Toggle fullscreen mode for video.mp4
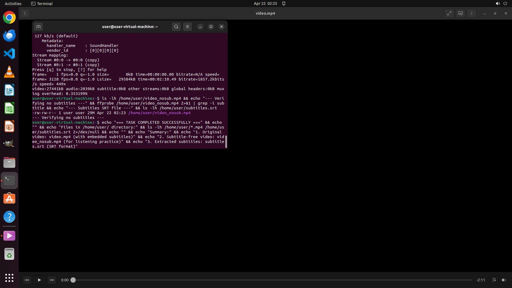512x288 pixels. coord(449,13)
